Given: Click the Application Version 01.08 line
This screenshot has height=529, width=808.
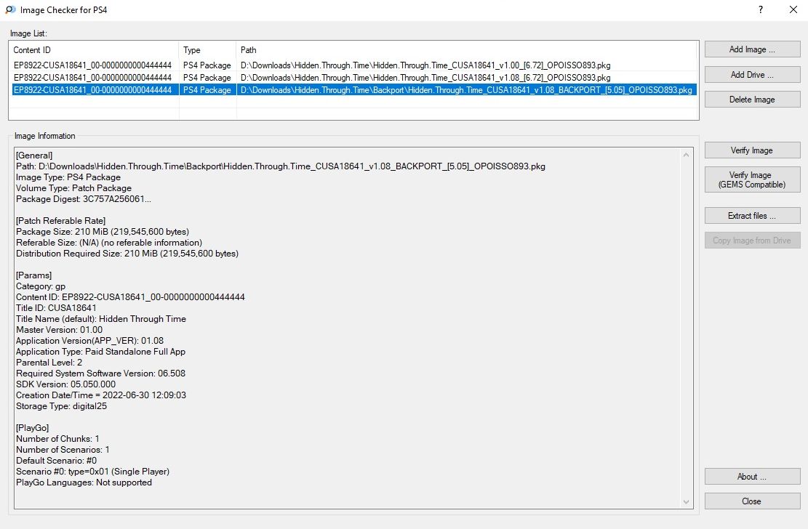Looking at the screenshot, I should click(89, 341).
